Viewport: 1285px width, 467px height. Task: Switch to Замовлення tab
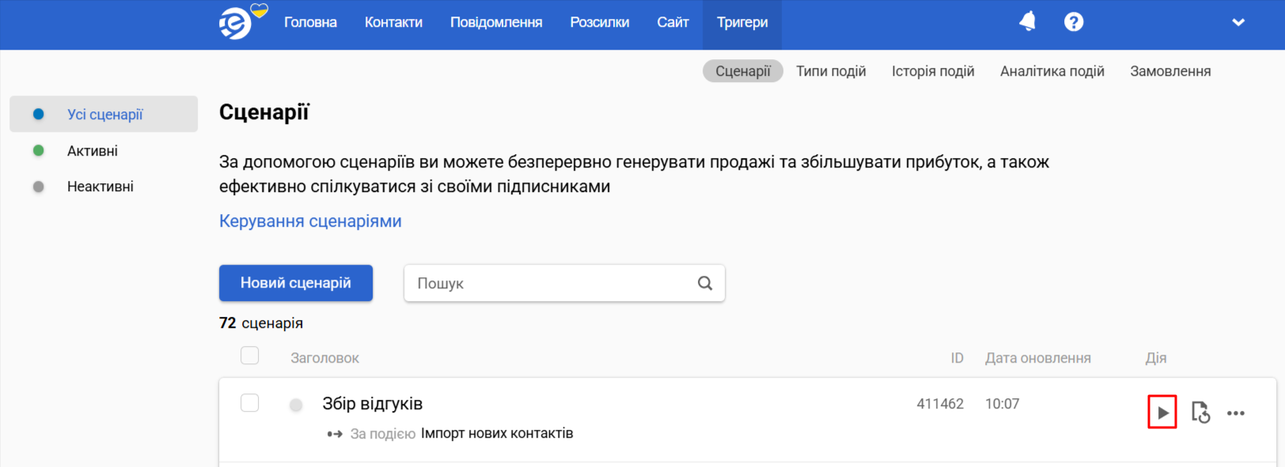point(1170,71)
